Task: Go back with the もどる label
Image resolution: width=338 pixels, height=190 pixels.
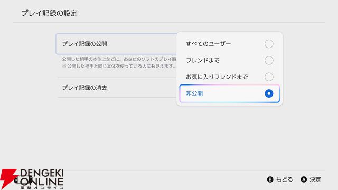Action: (x=284, y=179)
